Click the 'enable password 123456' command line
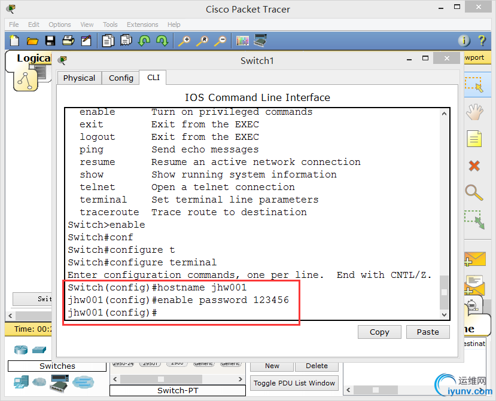The height and width of the screenshot is (401, 496). coord(223,300)
